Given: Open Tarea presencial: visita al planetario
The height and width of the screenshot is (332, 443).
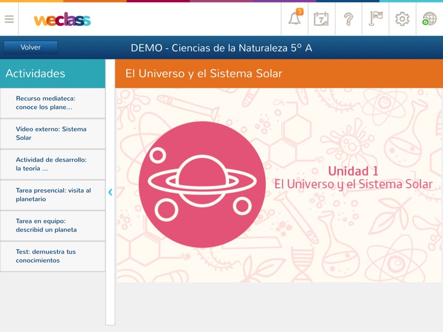Looking at the screenshot, I should click(x=53, y=195).
